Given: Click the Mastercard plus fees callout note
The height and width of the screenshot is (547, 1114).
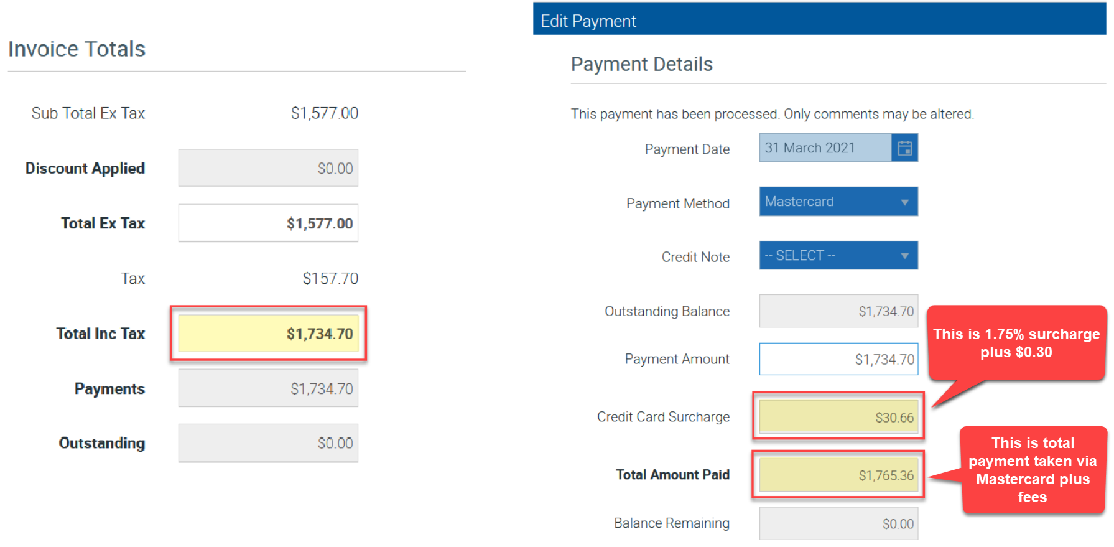Looking at the screenshot, I should click(1033, 470).
